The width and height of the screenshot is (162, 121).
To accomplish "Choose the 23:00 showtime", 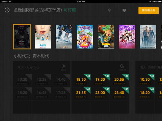I will pos(100,94).
